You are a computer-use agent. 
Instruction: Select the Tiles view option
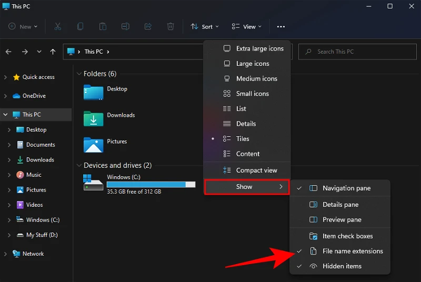pyautogui.click(x=247, y=139)
